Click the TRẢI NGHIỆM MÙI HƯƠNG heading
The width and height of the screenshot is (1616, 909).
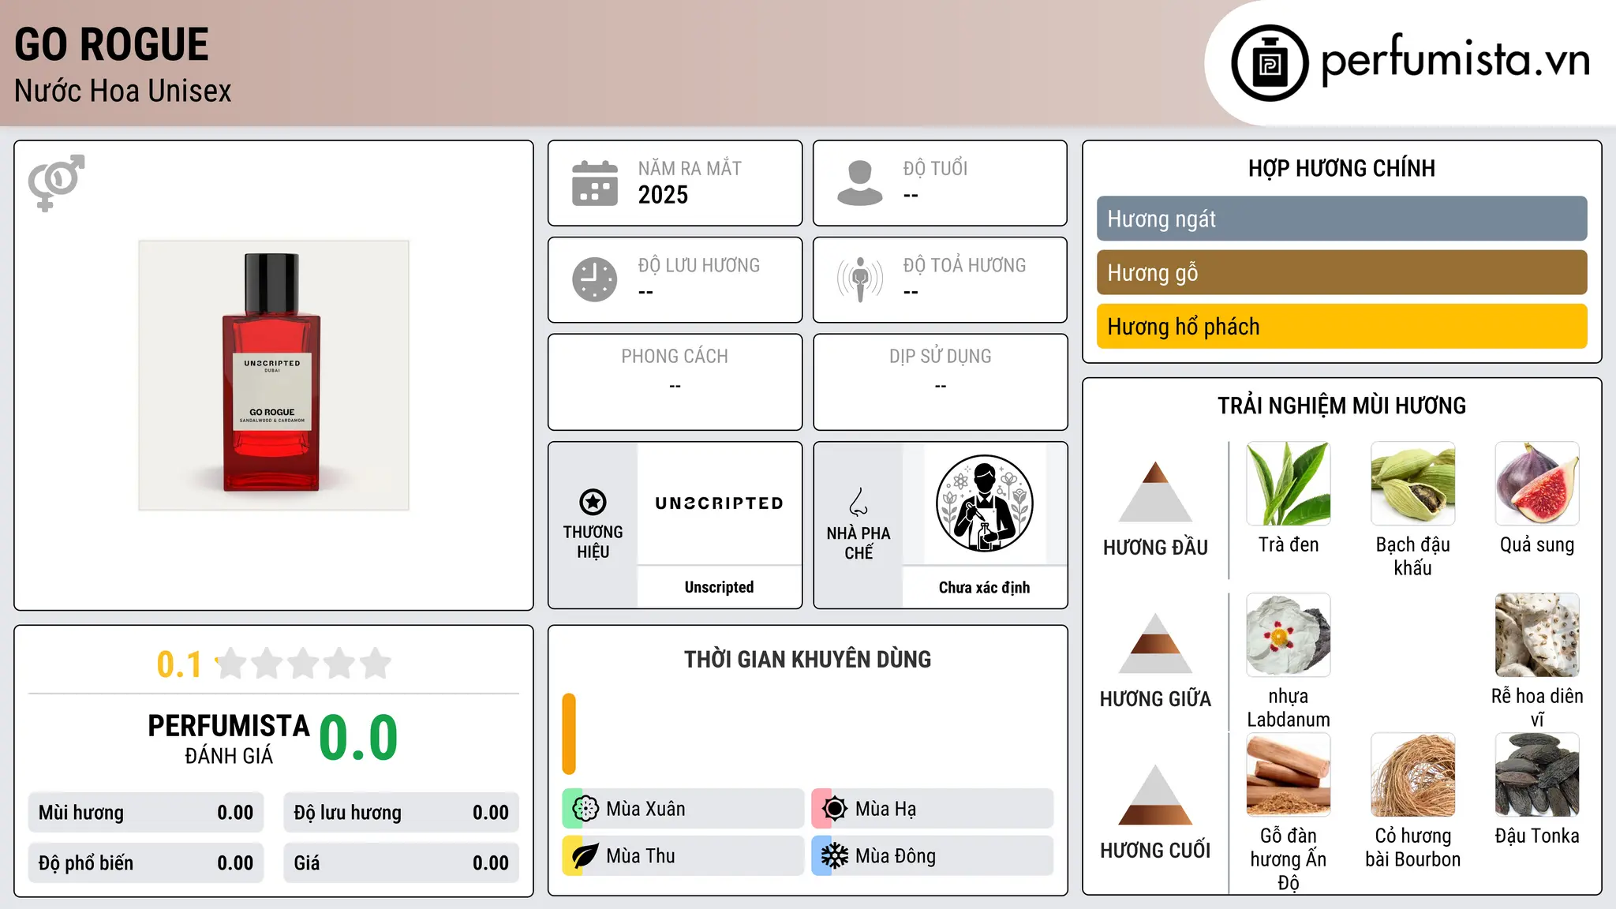point(1341,406)
